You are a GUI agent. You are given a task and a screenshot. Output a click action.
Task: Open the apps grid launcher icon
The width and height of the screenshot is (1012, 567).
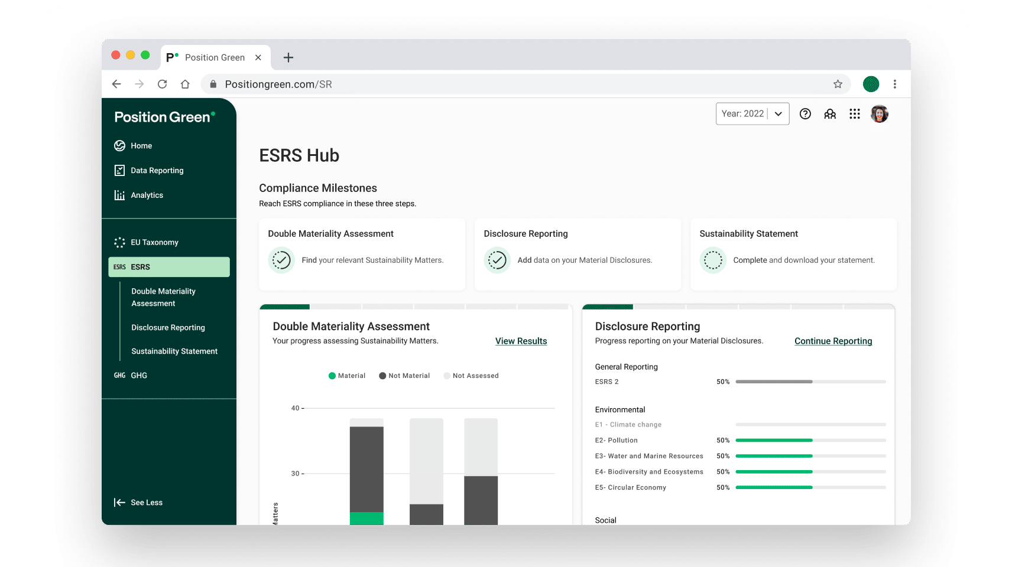(855, 113)
